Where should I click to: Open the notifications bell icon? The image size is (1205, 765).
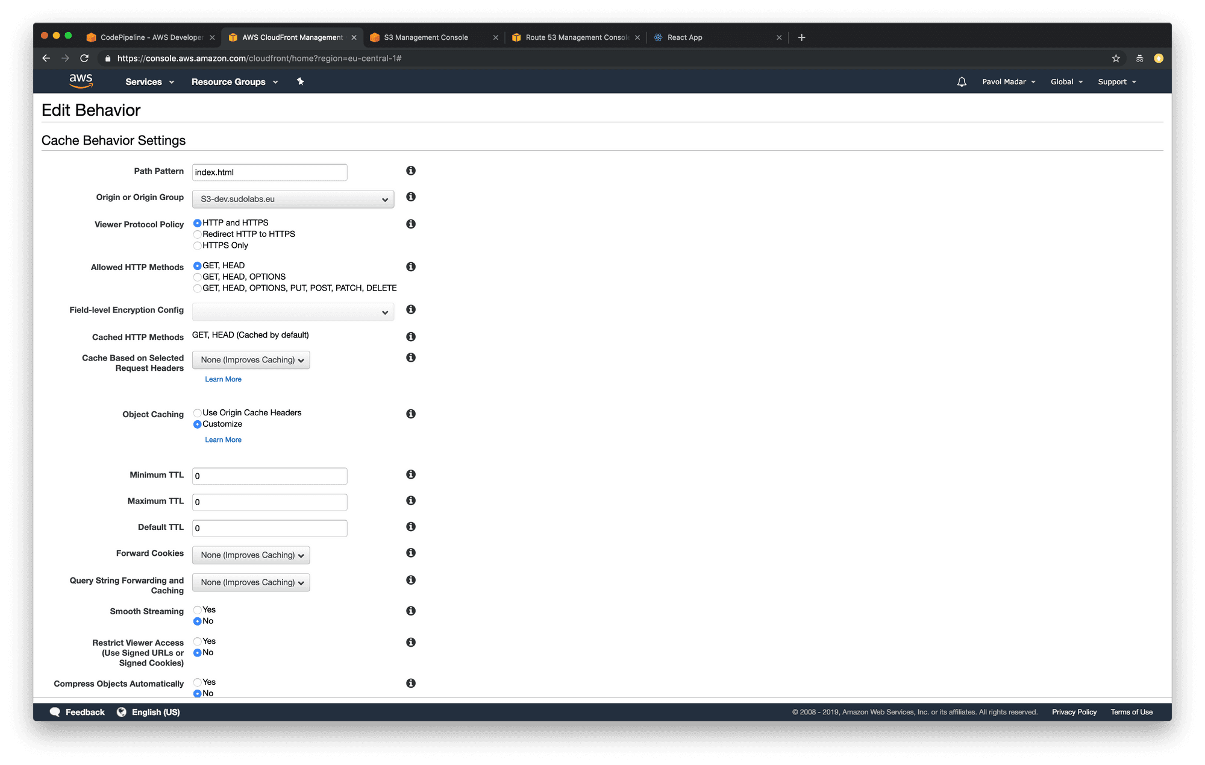(962, 82)
